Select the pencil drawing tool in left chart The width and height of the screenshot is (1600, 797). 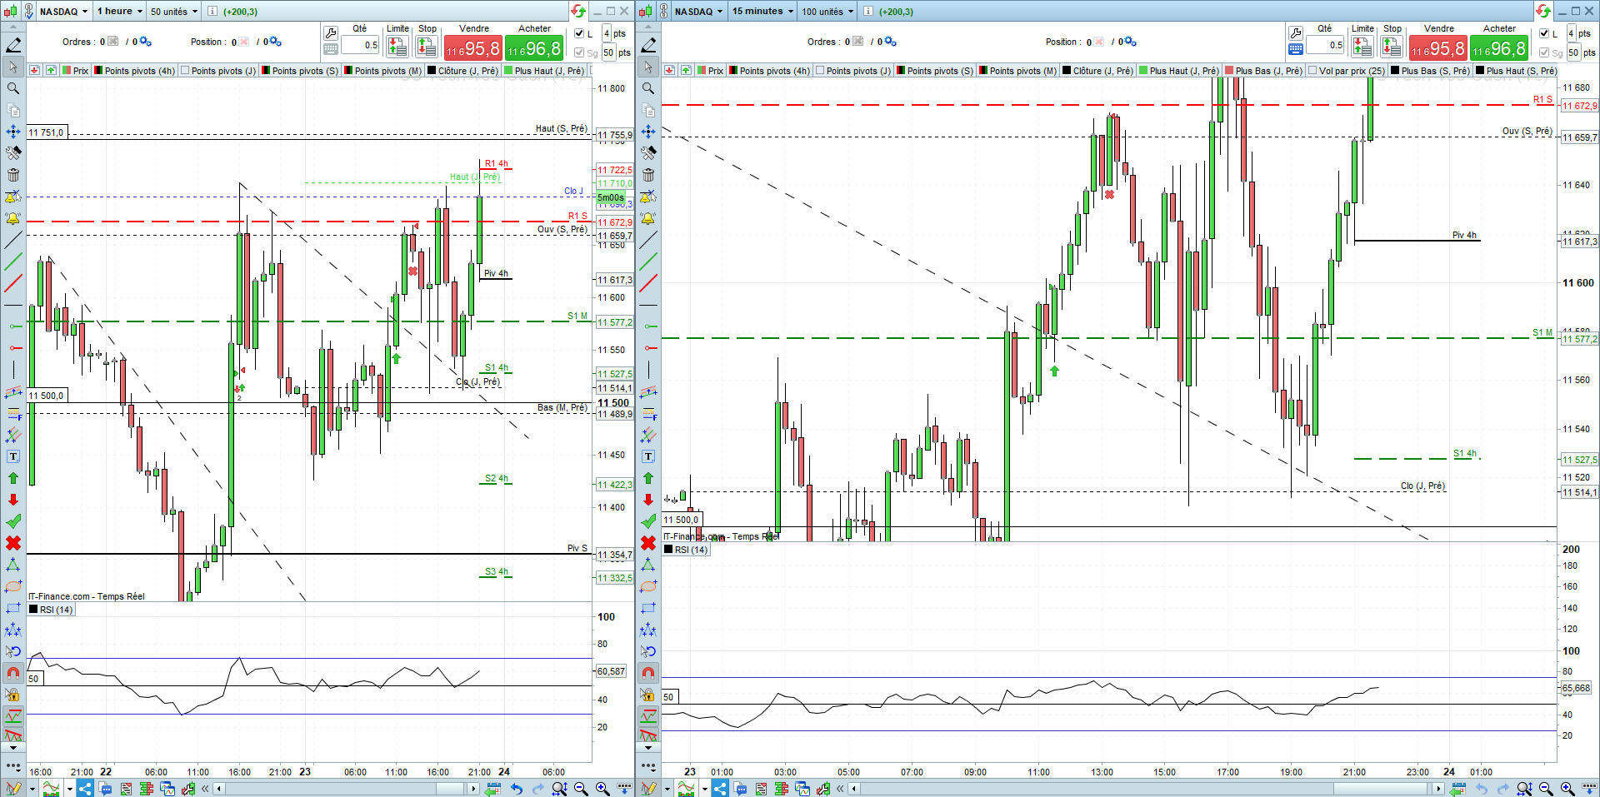pyautogui.click(x=13, y=45)
